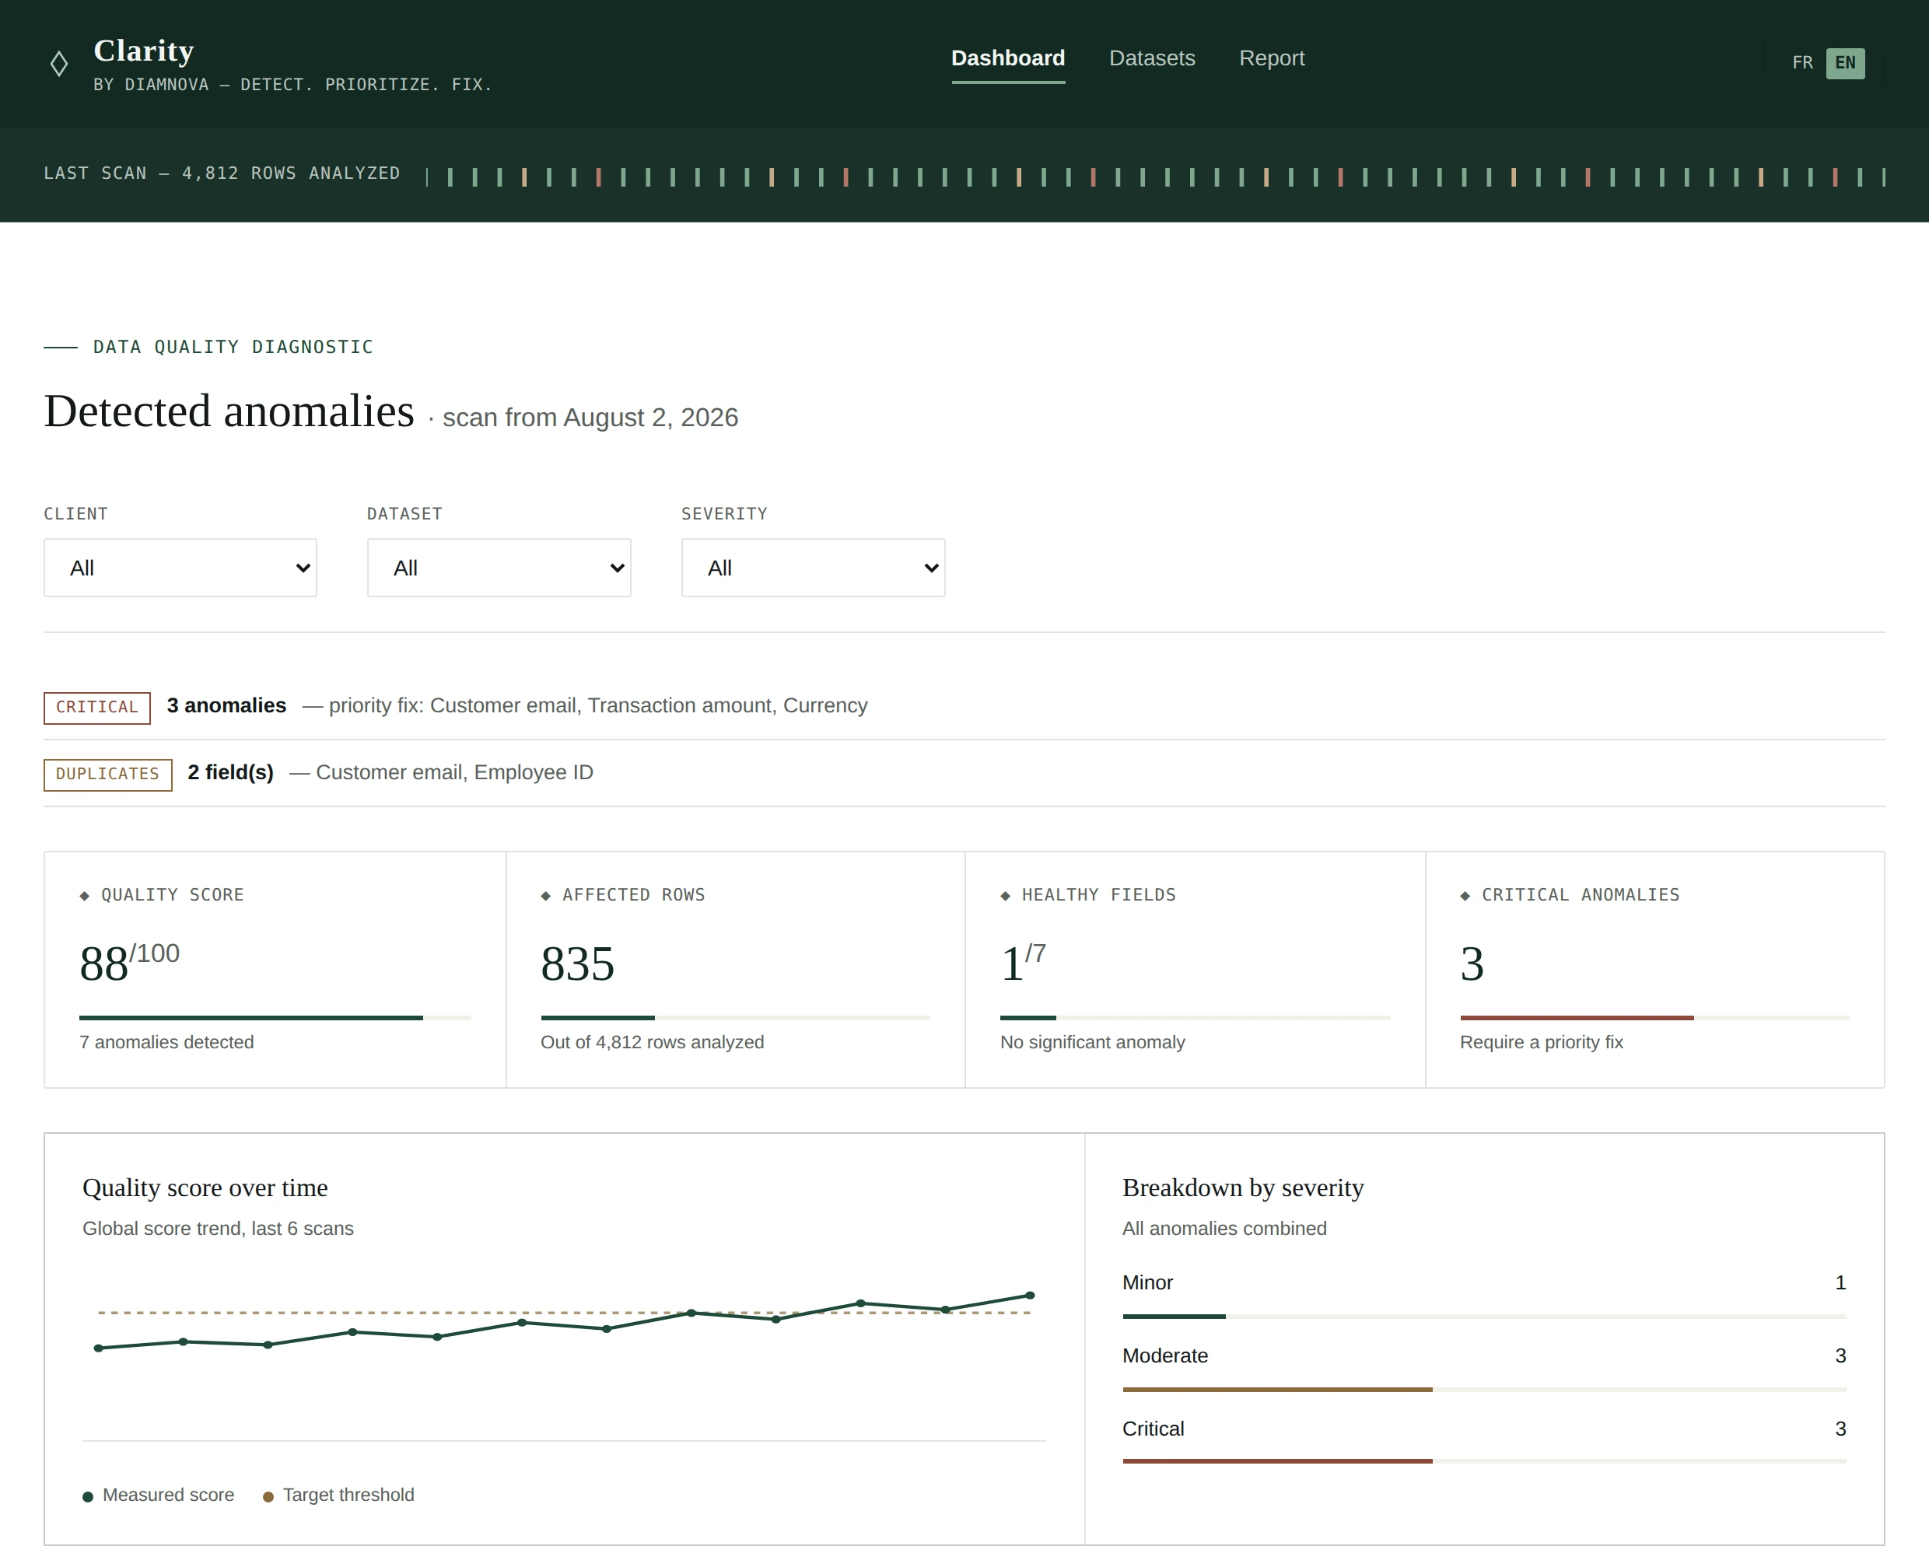This screenshot has height=1546, width=1929.
Task: Expand the Client filter dropdown
Action: (180, 567)
